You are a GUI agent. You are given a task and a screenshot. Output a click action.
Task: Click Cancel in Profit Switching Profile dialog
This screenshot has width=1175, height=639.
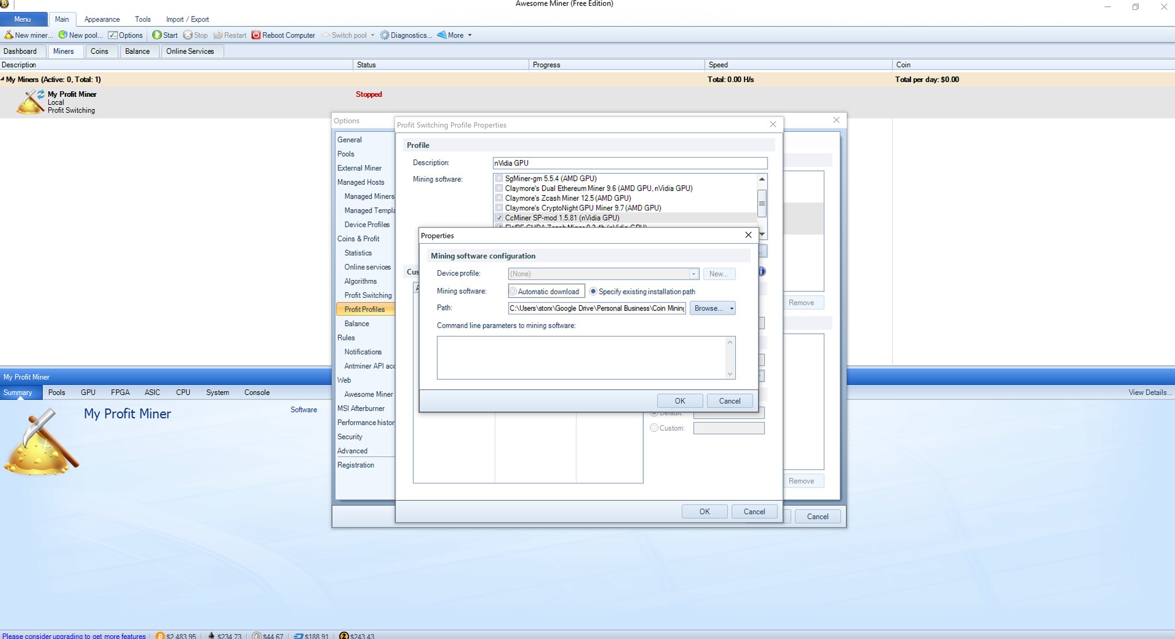coord(754,512)
